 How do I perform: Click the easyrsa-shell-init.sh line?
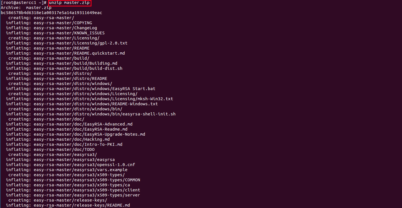tap(91, 114)
